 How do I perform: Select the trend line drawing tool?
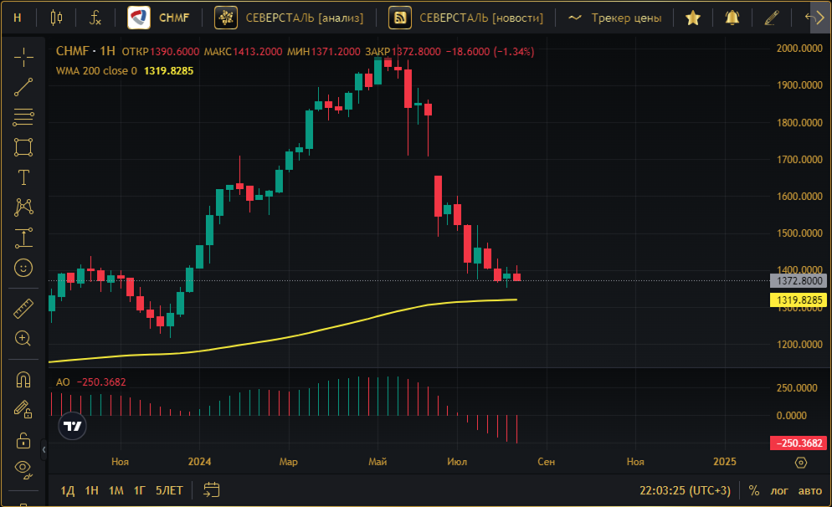click(x=23, y=87)
